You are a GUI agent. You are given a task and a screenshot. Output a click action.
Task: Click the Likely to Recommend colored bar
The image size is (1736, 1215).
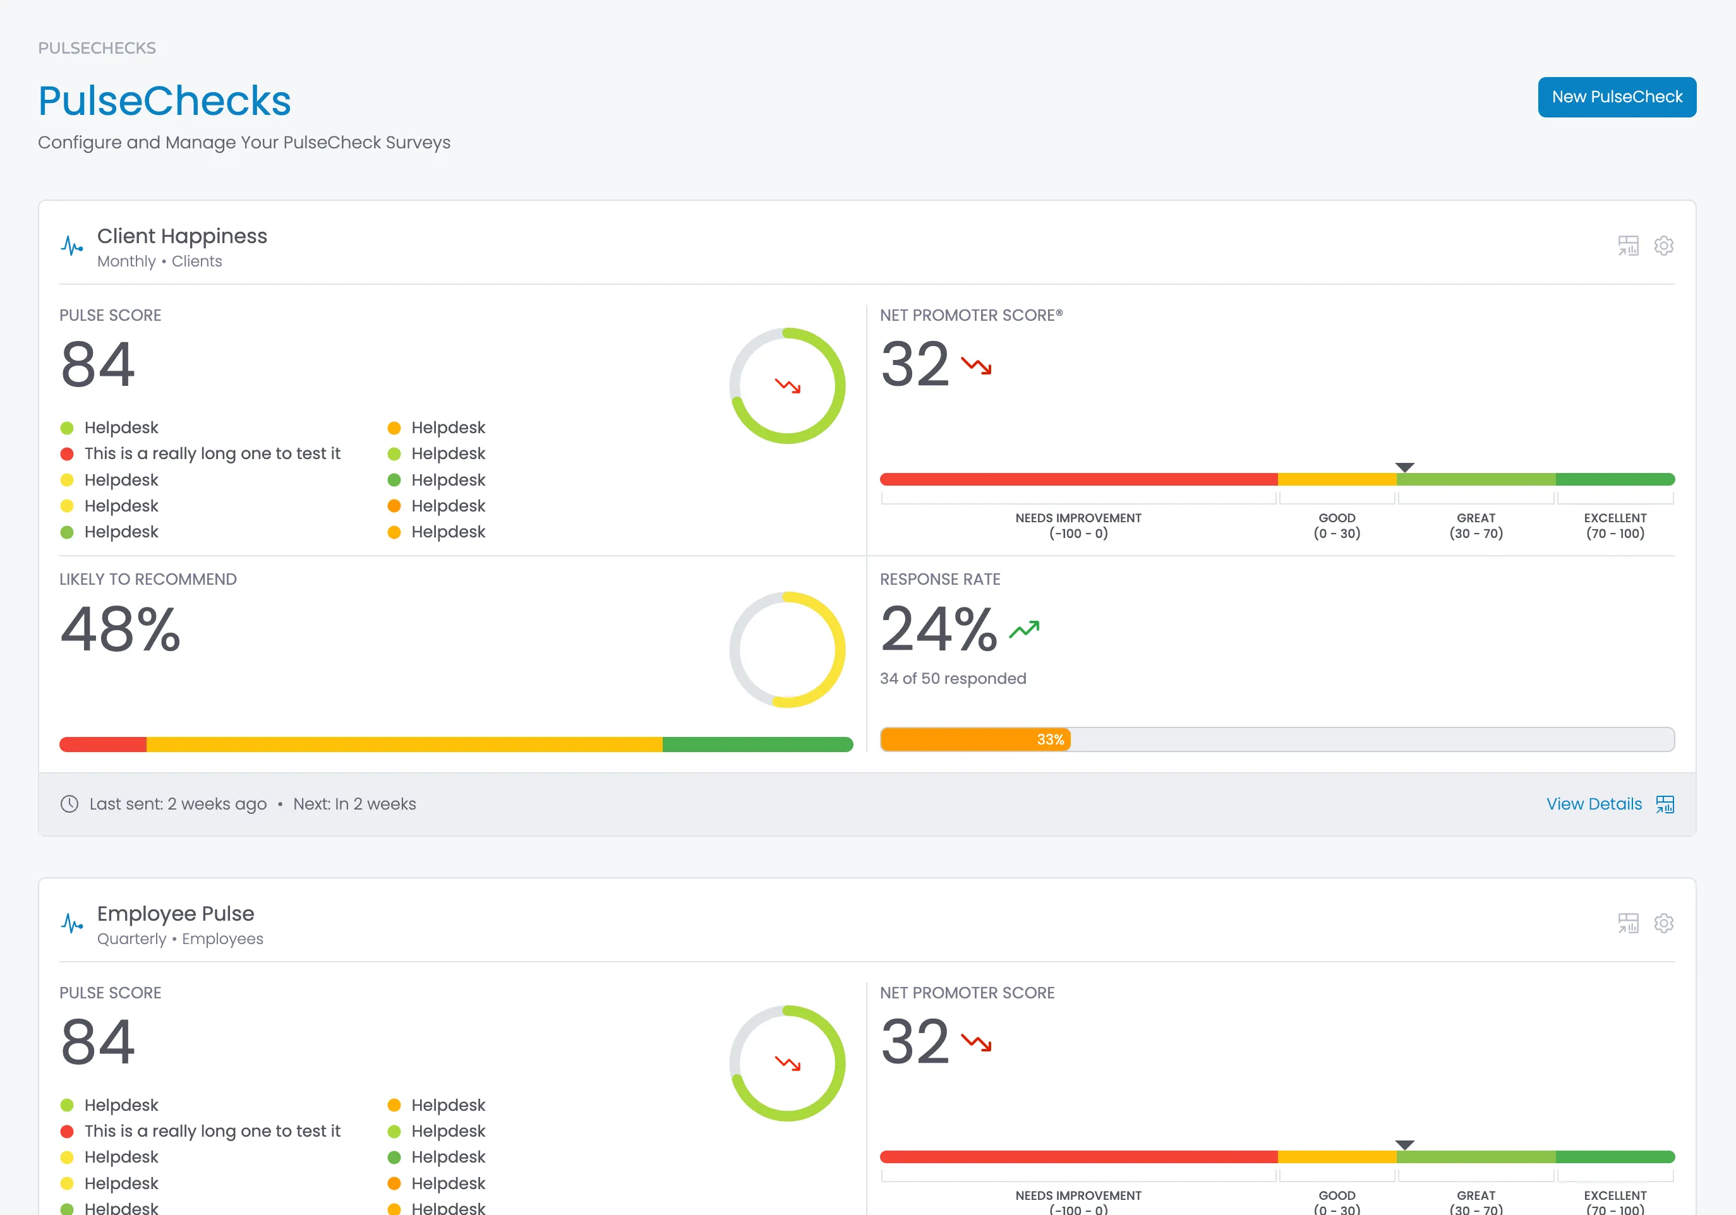click(x=456, y=745)
